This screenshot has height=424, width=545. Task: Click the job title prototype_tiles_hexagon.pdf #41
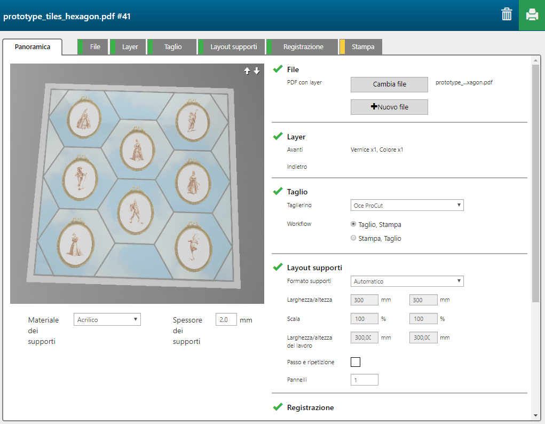tap(67, 17)
